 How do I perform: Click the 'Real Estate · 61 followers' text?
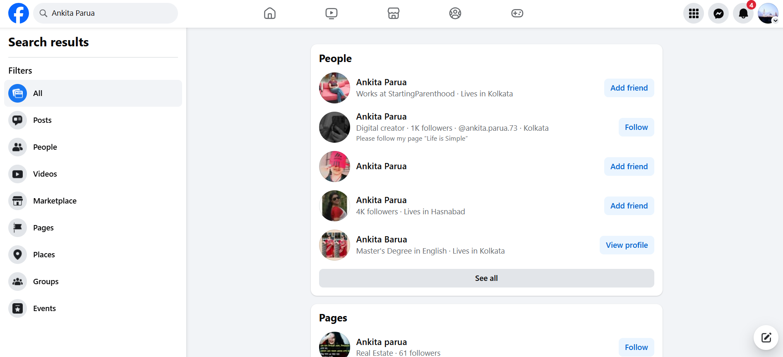(x=398, y=353)
